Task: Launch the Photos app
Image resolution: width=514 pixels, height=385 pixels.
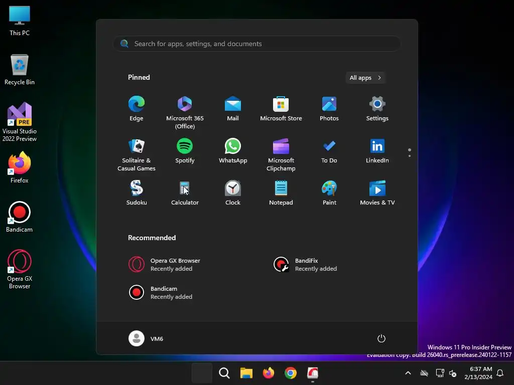Action: pyautogui.click(x=329, y=109)
